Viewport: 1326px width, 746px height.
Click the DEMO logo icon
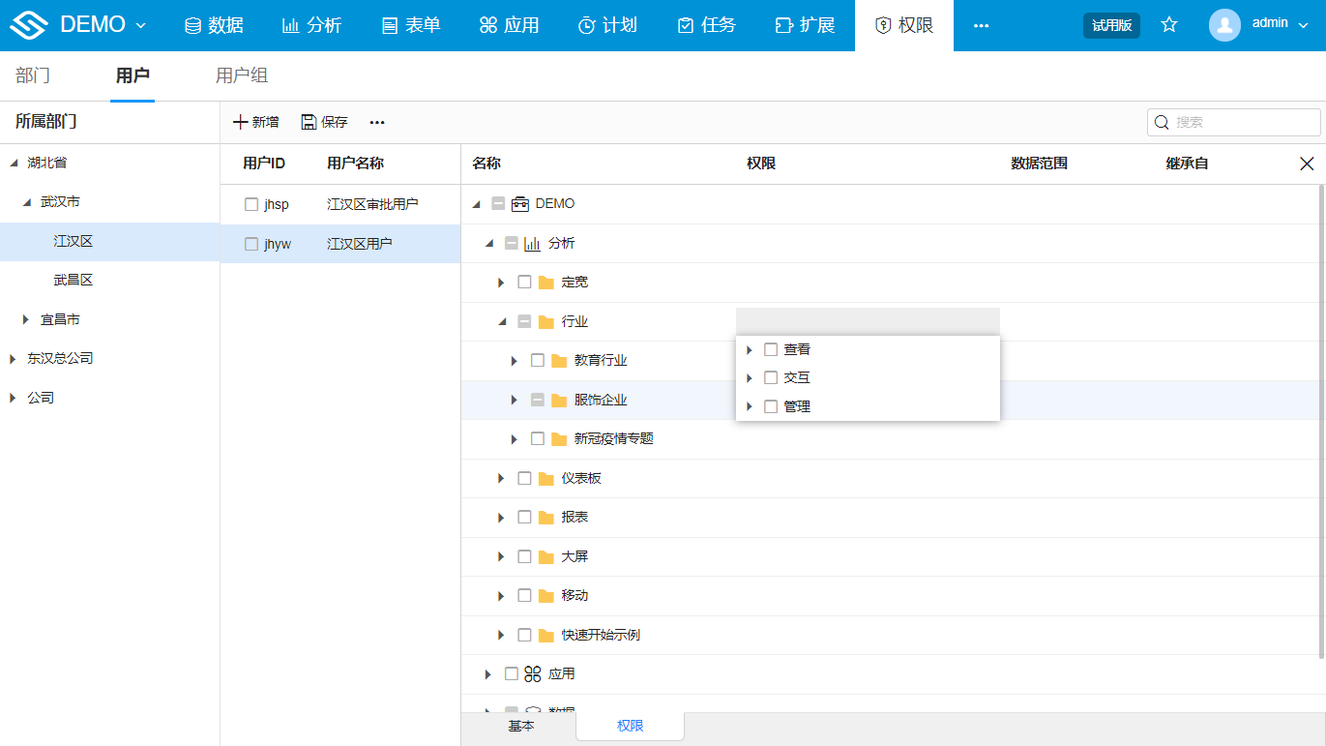(x=28, y=25)
